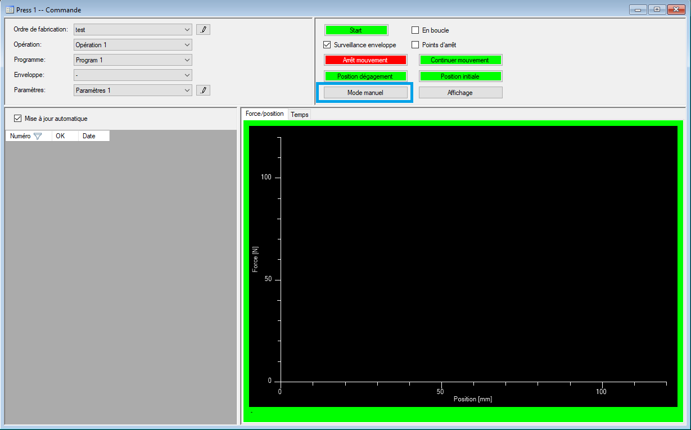Sort by the Date column header
Viewport: 691px width, 430px height.
[x=94, y=136]
